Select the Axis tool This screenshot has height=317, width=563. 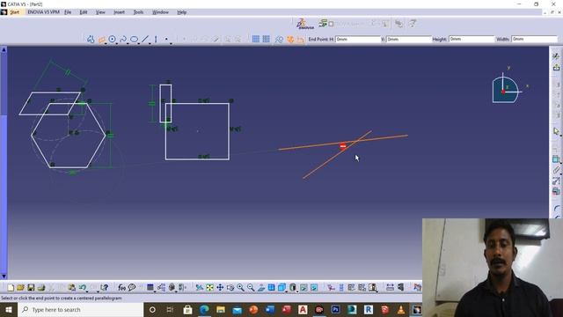coord(156,39)
